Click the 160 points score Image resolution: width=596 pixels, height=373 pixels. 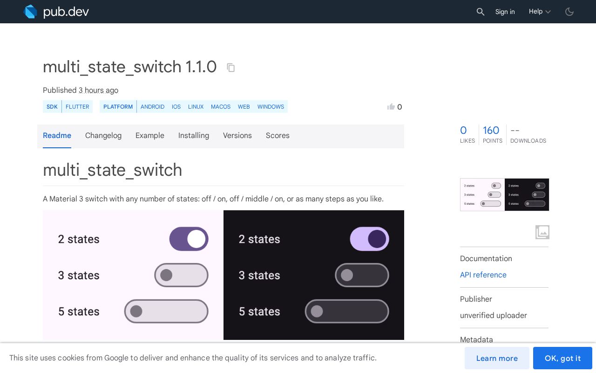coord(492,135)
